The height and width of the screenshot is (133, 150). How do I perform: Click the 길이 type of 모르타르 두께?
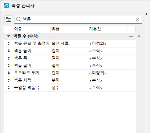point(56,73)
